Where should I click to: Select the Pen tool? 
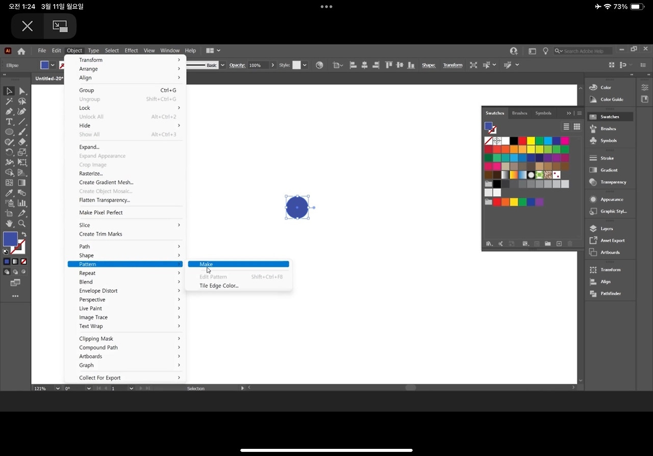click(9, 112)
